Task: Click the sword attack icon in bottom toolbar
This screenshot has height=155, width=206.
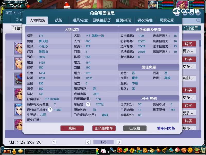Action: click(113, 150)
